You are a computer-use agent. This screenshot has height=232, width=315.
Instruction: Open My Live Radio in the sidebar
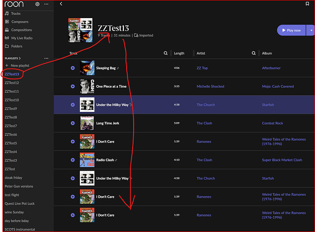19,38
